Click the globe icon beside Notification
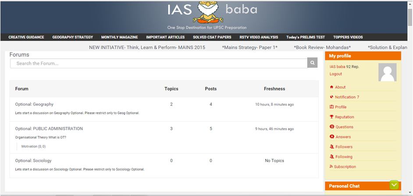 pyautogui.click(x=331, y=97)
